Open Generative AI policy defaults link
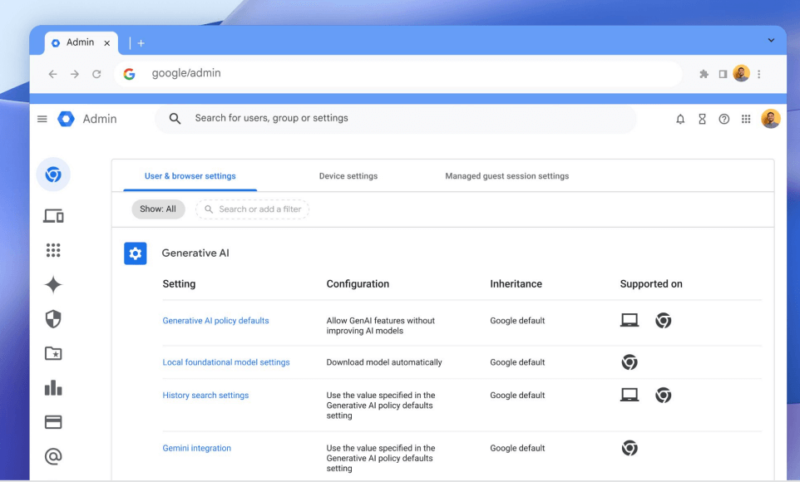The width and height of the screenshot is (800, 482). click(x=215, y=321)
